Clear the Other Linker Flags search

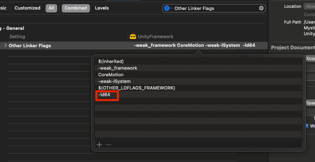coord(261,8)
